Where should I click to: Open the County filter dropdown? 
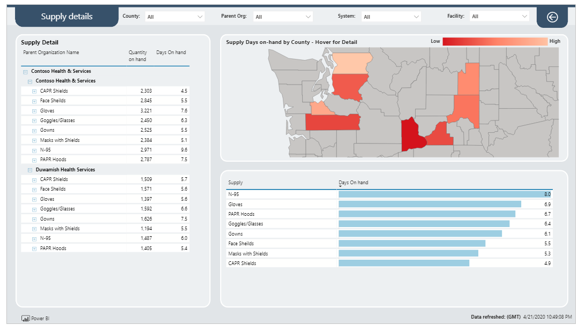(174, 17)
